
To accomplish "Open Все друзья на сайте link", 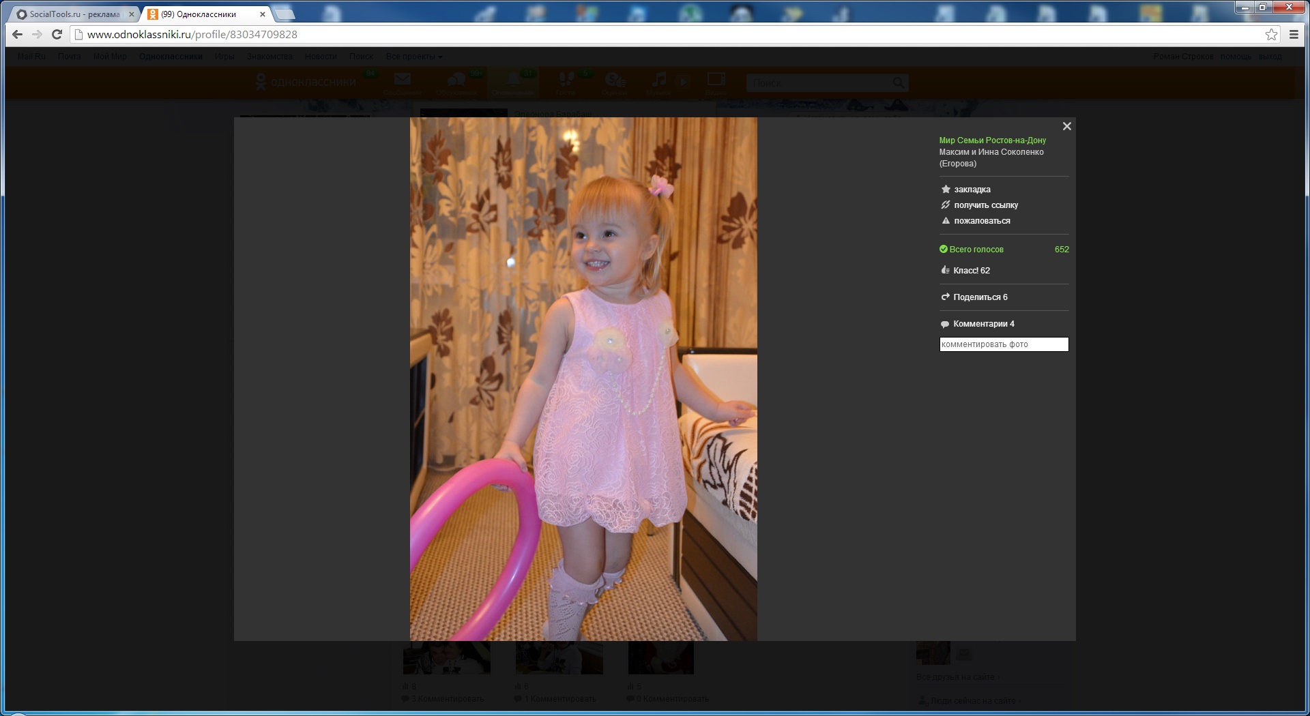I will pos(958,677).
